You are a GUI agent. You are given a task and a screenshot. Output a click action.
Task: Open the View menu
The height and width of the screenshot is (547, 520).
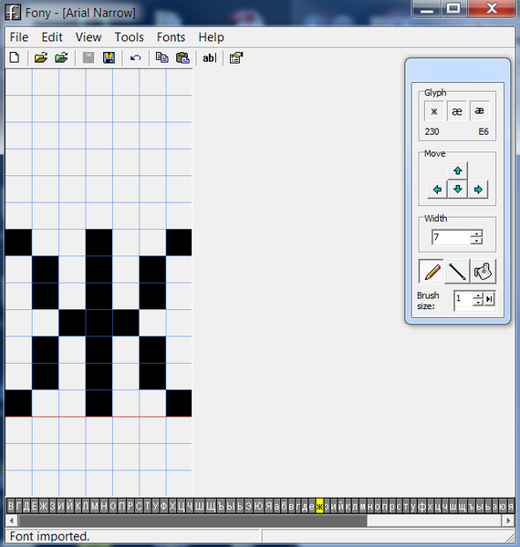click(88, 37)
